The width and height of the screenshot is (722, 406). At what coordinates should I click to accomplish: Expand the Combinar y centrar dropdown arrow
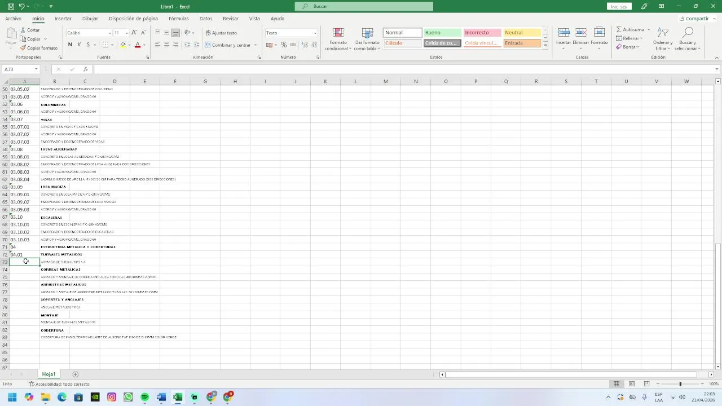coord(256,45)
